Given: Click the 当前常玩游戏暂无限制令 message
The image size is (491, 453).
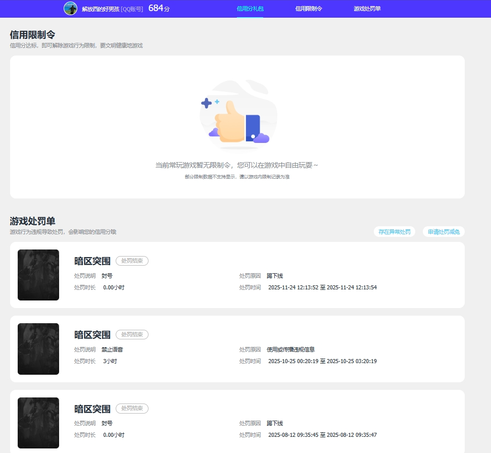Looking at the screenshot, I should (x=237, y=165).
